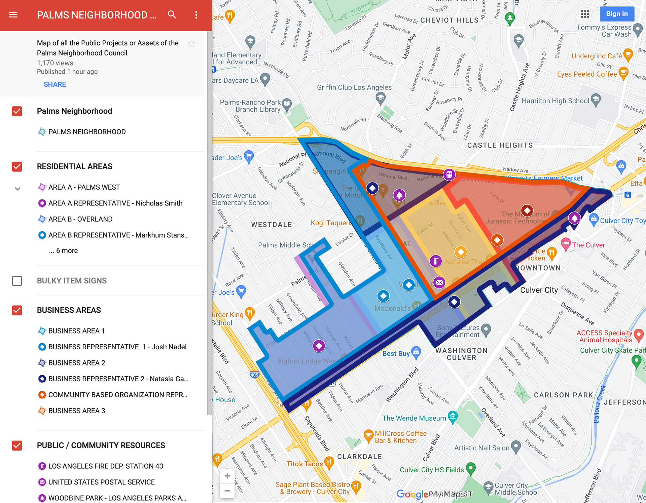This screenshot has width=646, height=503.
Task: Click the purple tree park marker near National Blvd
Action: [399, 195]
